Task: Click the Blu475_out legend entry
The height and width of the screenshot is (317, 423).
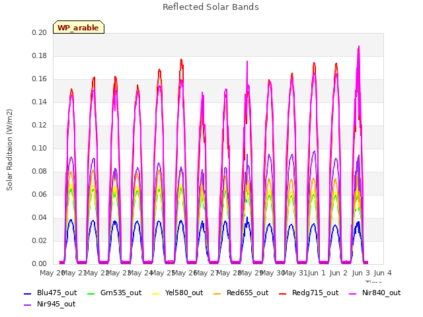Action: [x=50, y=293]
